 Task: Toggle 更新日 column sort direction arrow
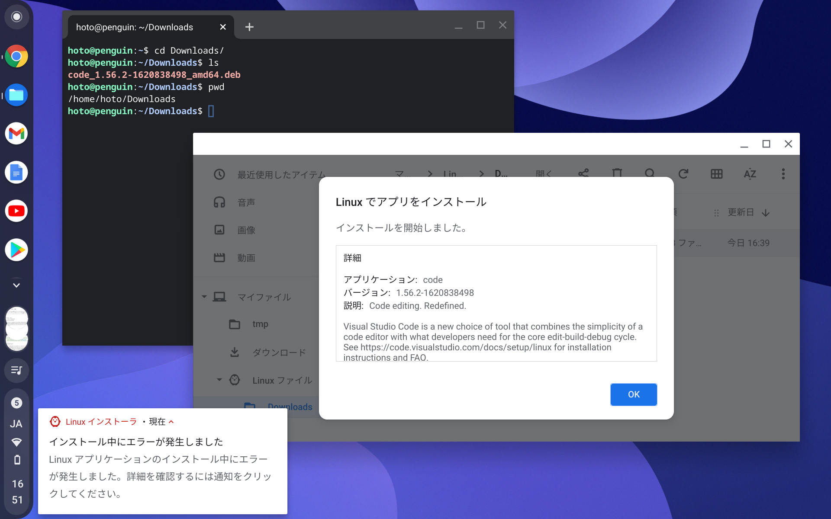tap(766, 213)
